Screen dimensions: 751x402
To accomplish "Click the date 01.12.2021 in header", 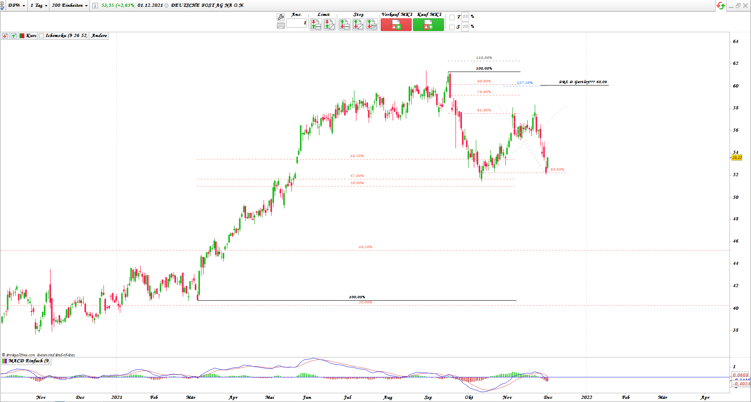I will (x=150, y=6).
